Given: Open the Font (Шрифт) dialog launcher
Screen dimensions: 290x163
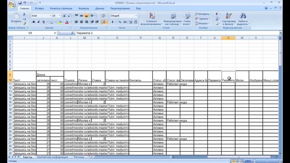Looking at the screenshot, I should coord(71,28).
